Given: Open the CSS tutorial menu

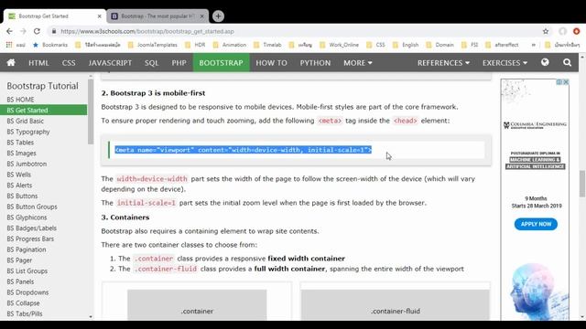Looking at the screenshot, I should tap(69, 63).
